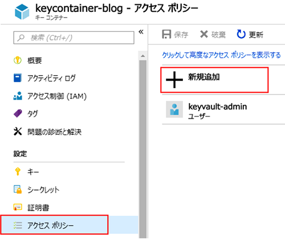
Task: Open アクティビティ ログ menu item
Action: pyautogui.click(x=51, y=78)
